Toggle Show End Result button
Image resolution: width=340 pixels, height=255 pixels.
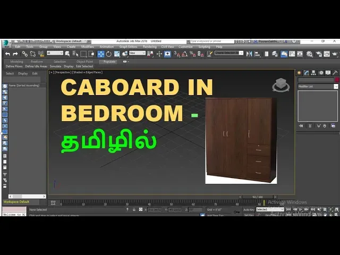click(x=310, y=126)
